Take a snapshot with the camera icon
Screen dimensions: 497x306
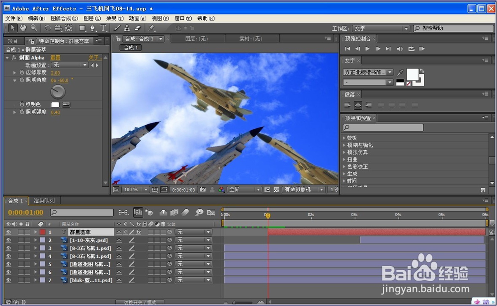point(203,190)
